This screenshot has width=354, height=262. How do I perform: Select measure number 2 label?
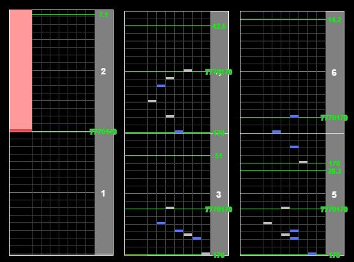103,71
